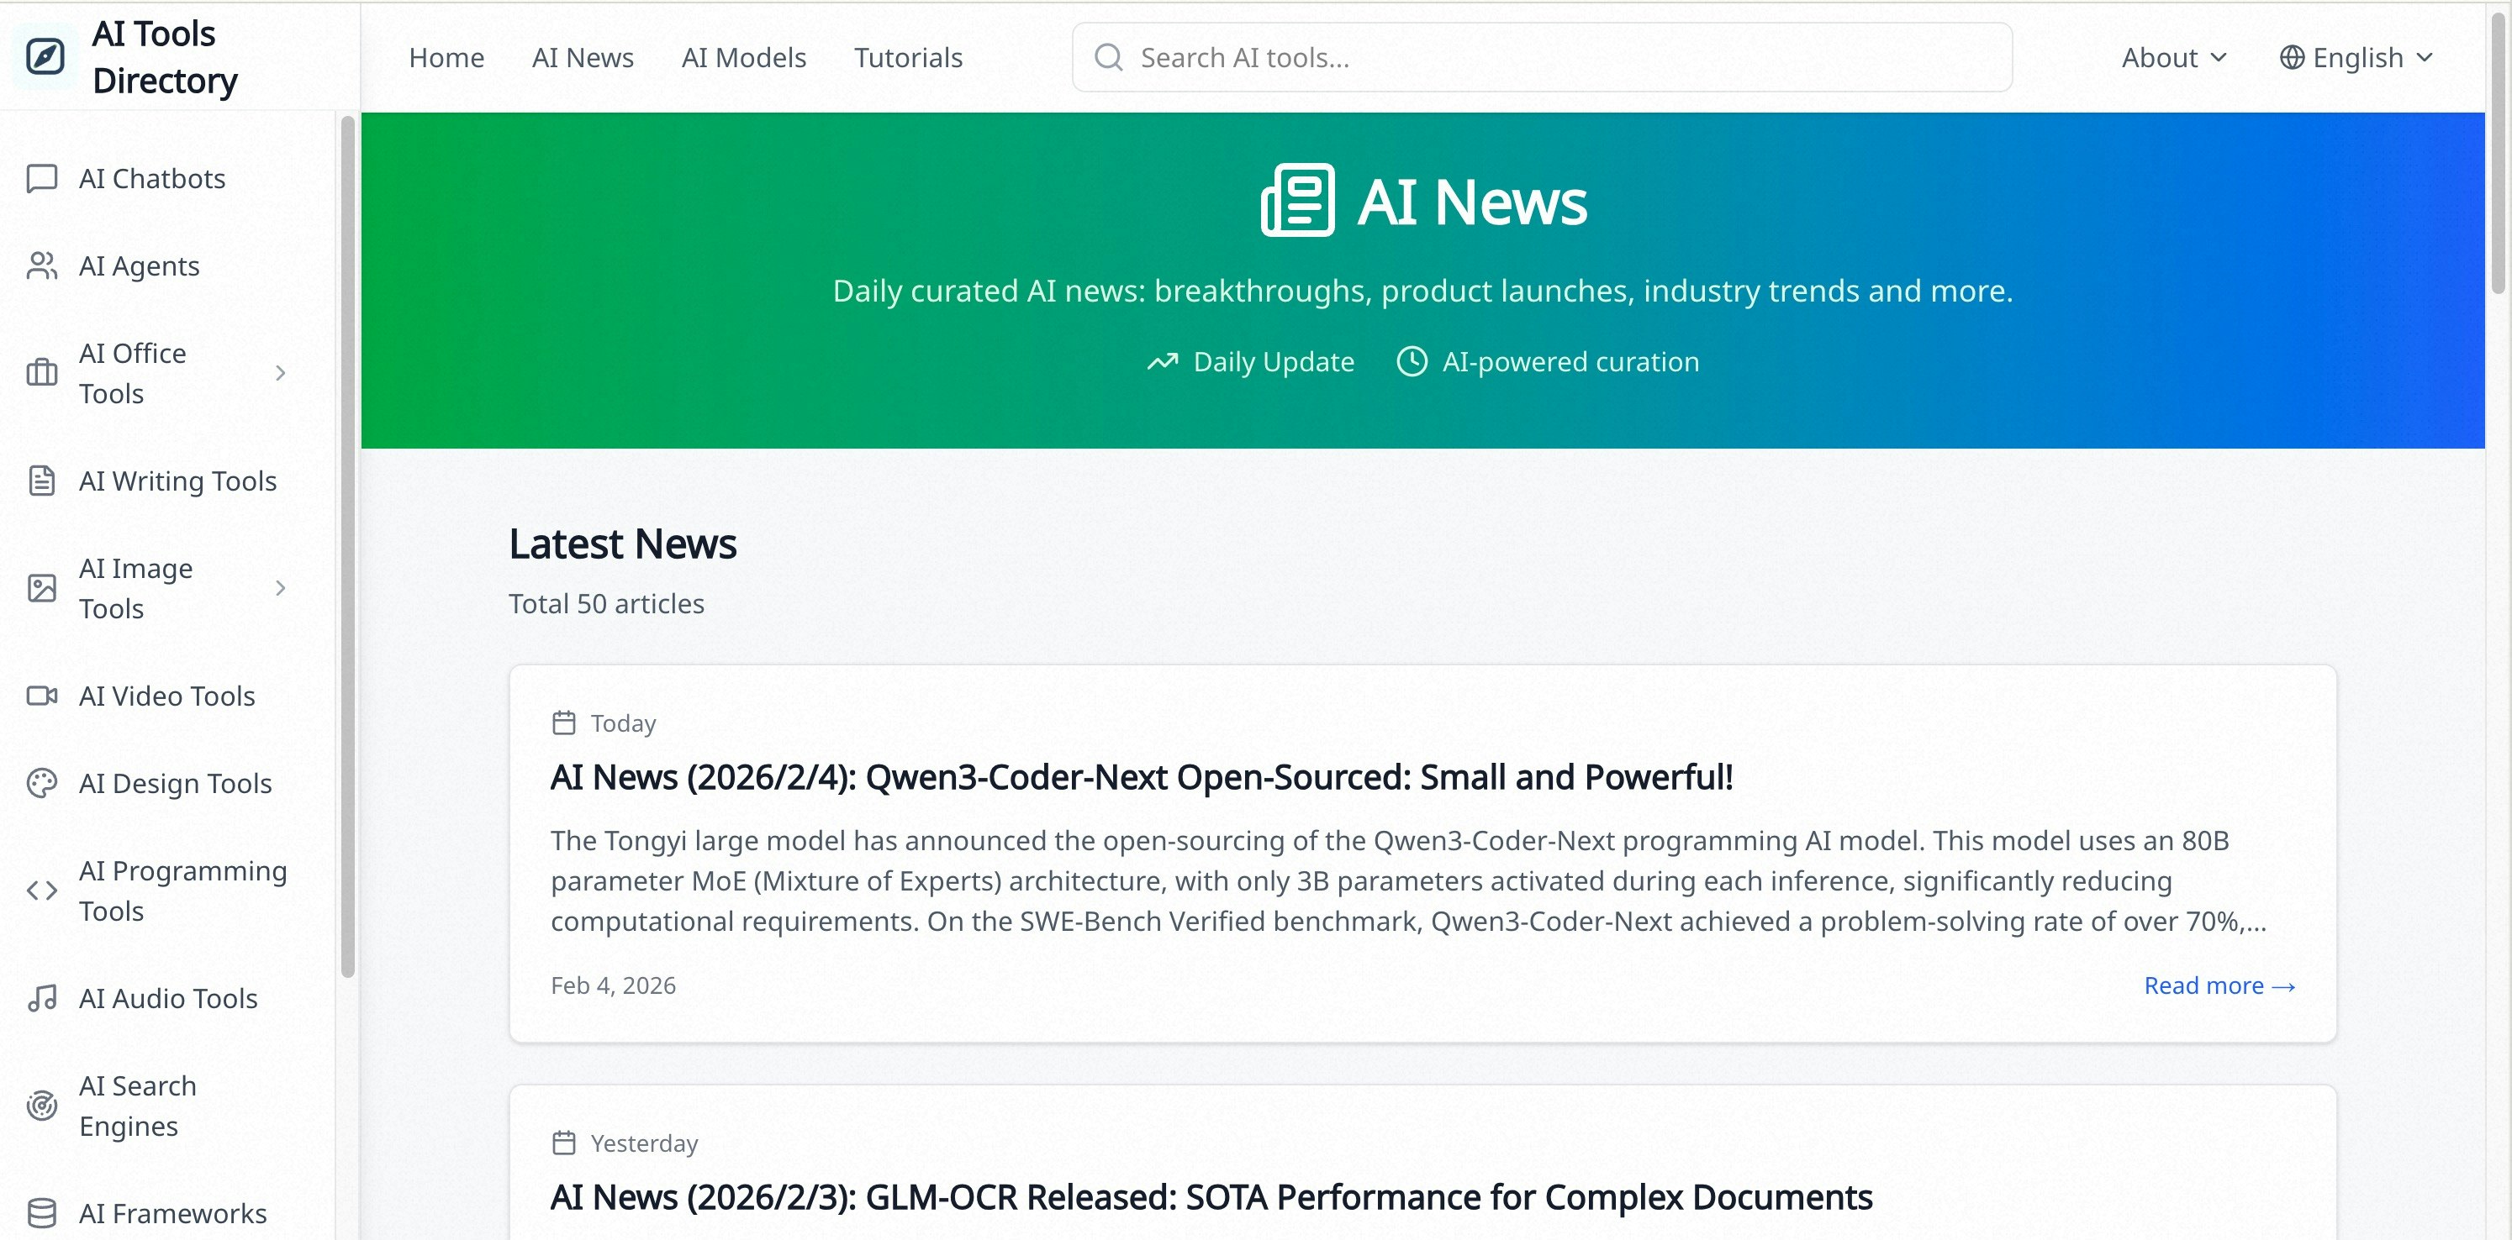
Task: Select the AI Chatbots category icon
Action: pos(41,178)
